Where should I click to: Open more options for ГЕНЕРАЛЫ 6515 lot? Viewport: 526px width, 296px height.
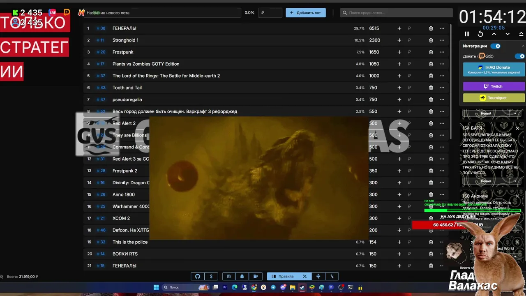coord(442,28)
